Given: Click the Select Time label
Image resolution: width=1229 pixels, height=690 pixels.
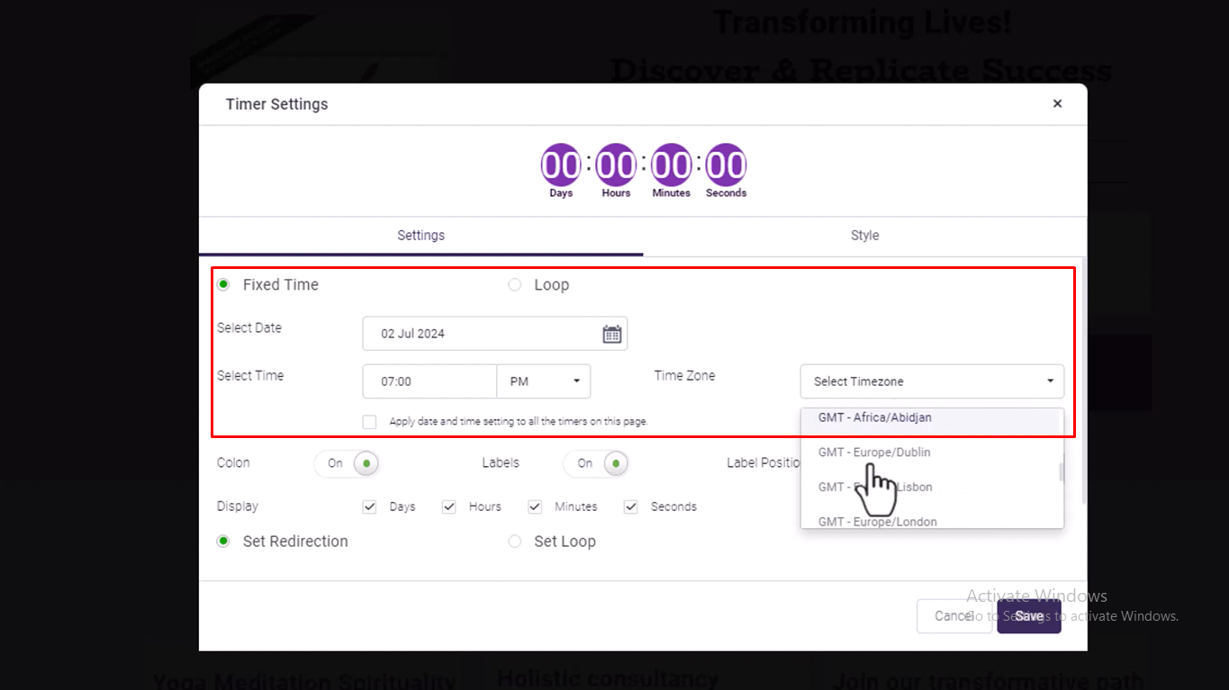Looking at the screenshot, I should point(250,376).
